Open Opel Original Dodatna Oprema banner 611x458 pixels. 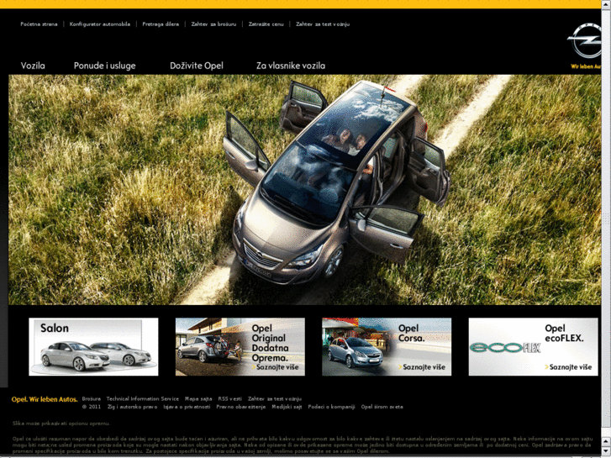click(x=240, y=346)
